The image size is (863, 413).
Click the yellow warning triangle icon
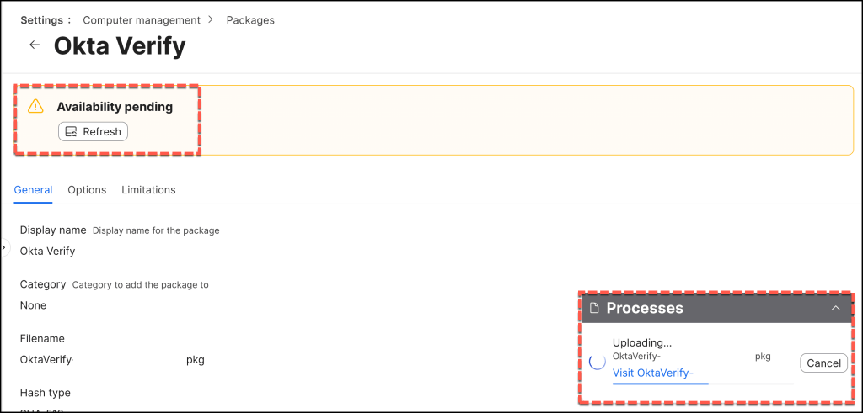pos(35,106)
